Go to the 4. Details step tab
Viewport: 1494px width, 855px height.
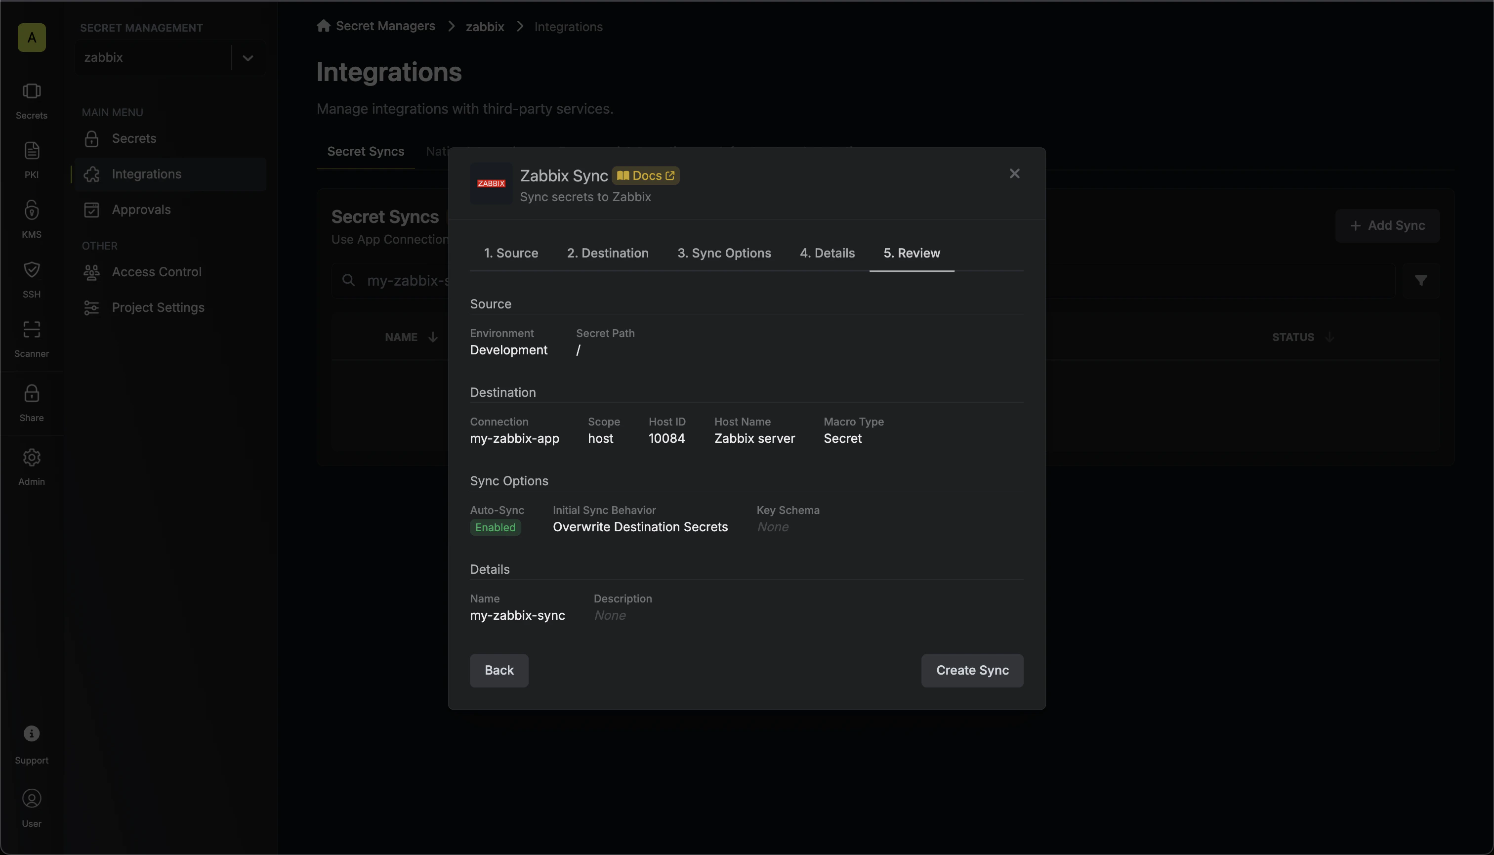[x=827, y=253]
